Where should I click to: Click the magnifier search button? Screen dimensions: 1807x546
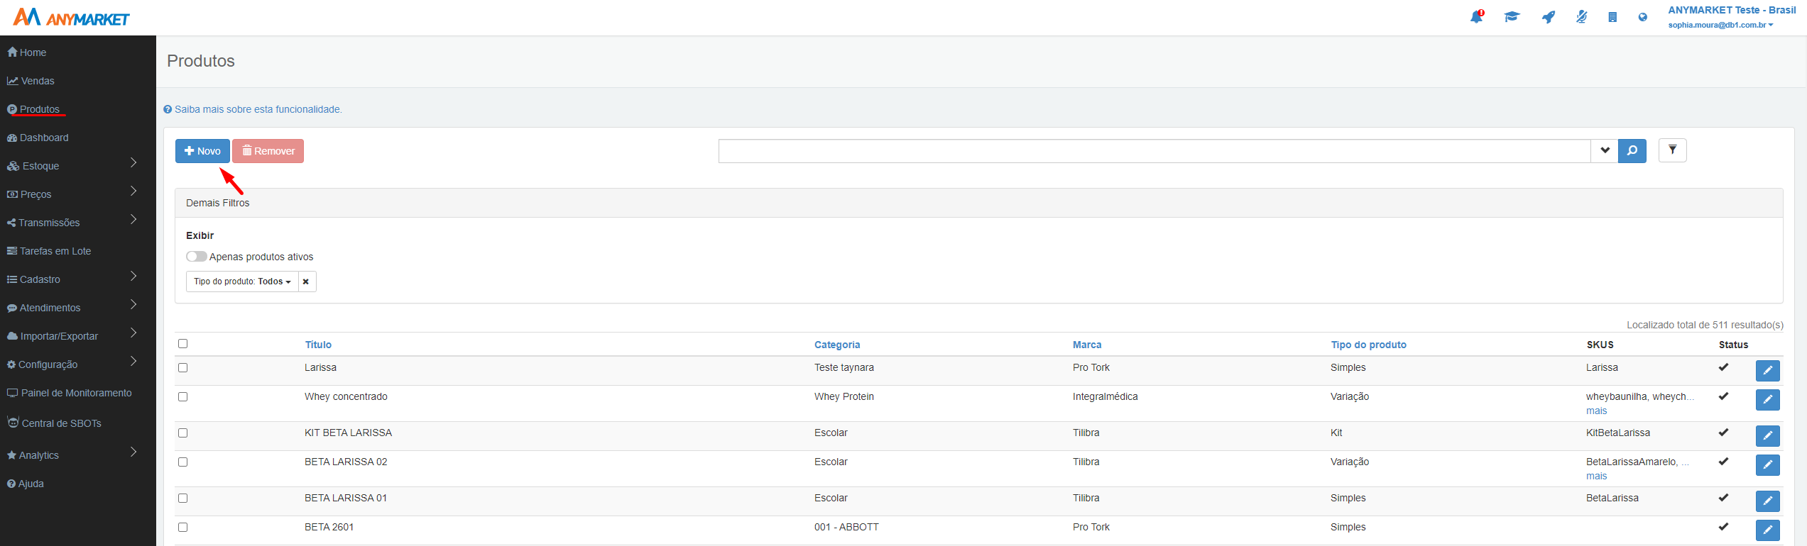click(1632, 150)
